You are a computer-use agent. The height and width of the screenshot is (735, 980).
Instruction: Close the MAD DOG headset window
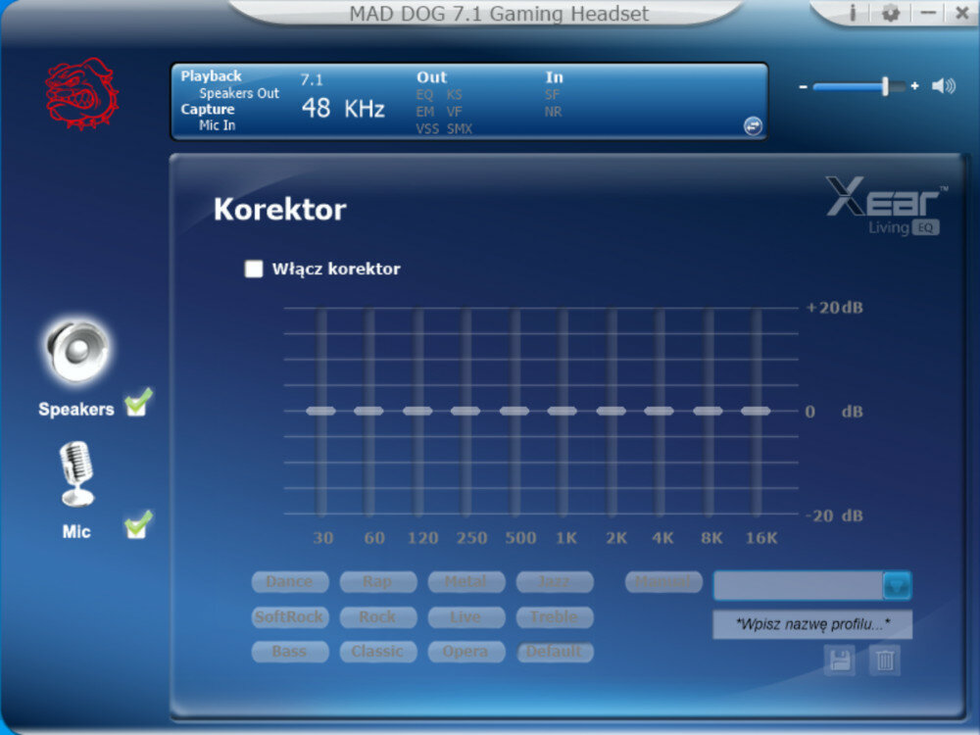click(x=962, y=13)
